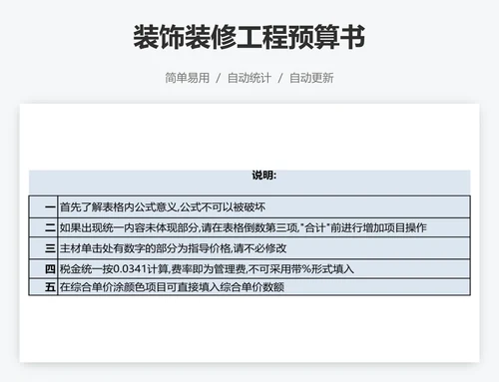Click the subtitle text 自动更新
The width and height of the screenshot is (499, 382).
[x=311, y=78]
